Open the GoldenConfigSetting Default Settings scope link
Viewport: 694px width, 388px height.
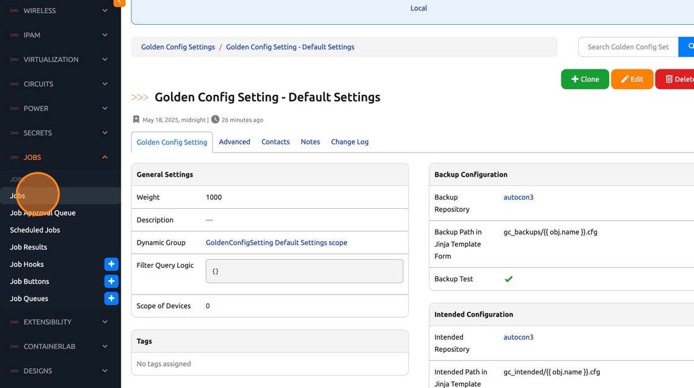point(276,243)
